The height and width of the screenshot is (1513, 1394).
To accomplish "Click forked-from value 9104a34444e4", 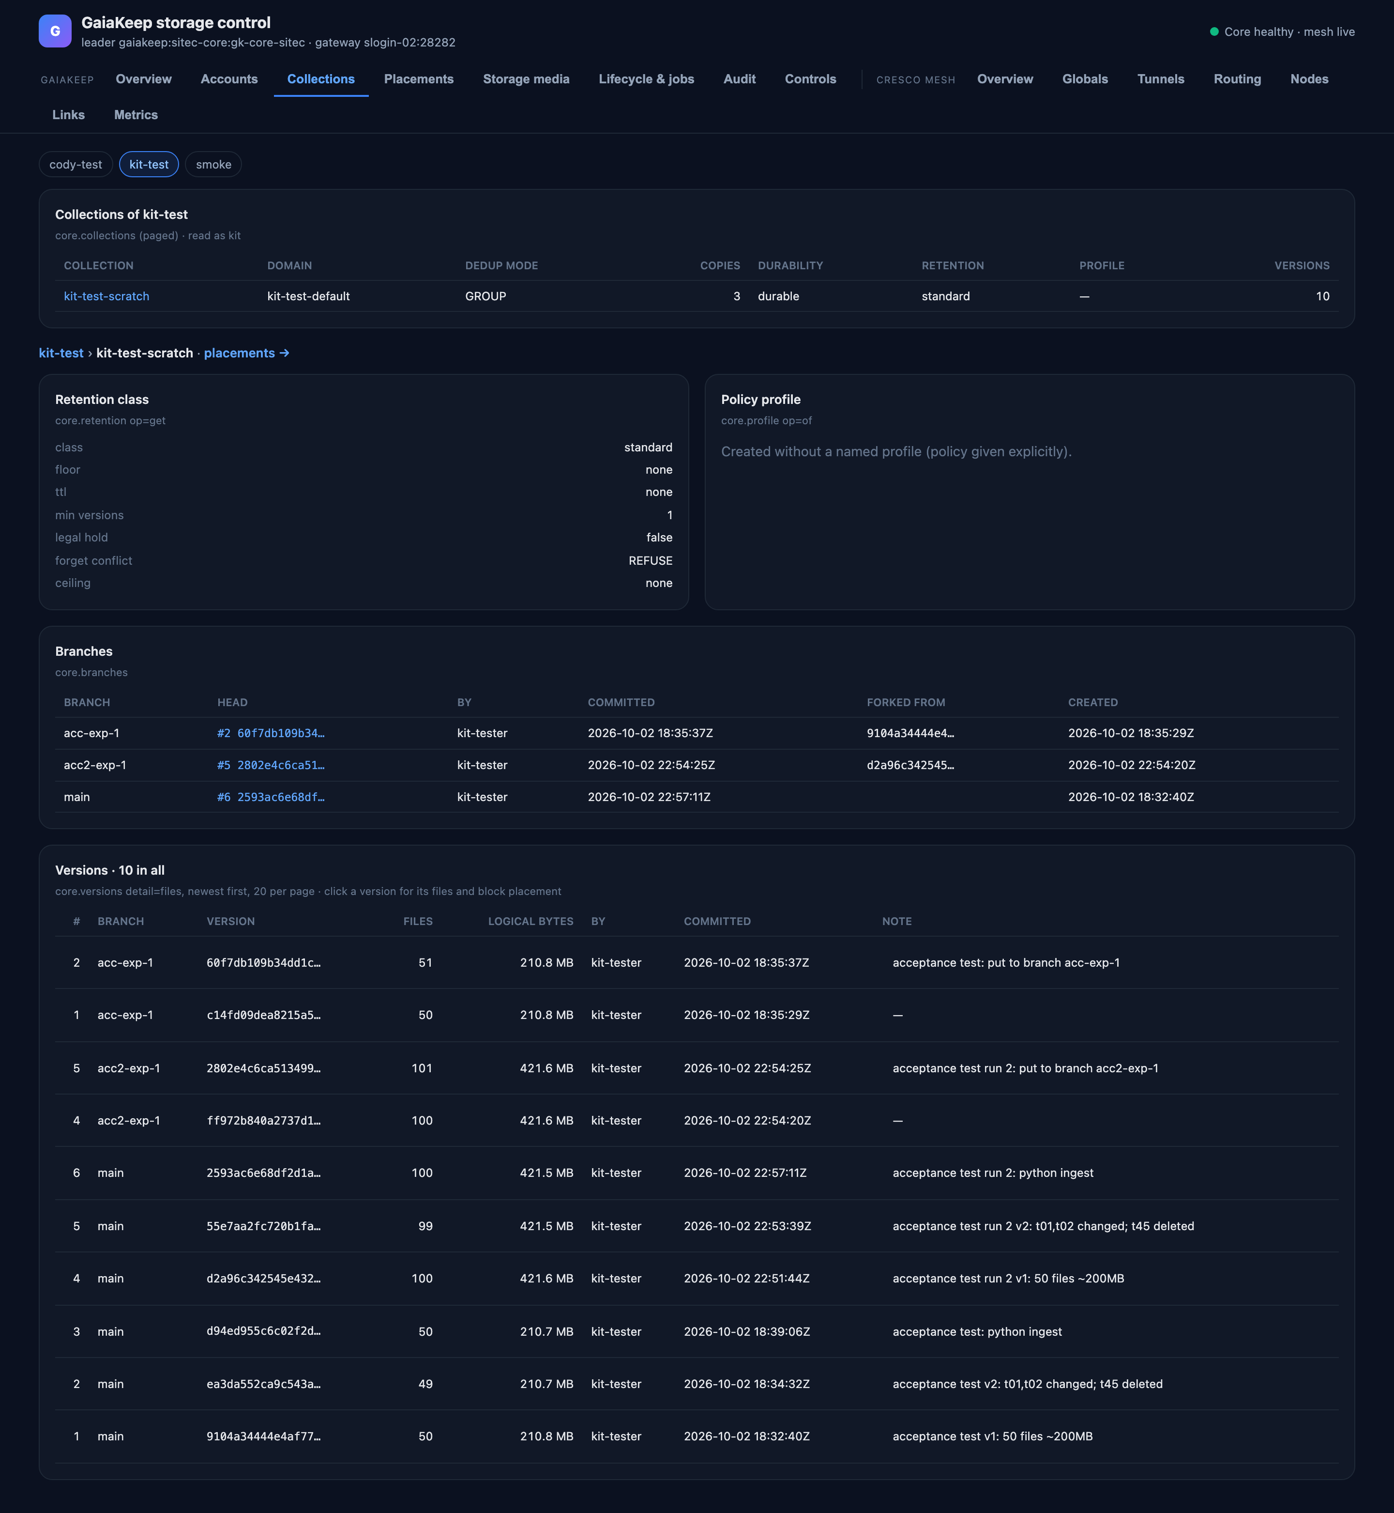I will 909,733.
